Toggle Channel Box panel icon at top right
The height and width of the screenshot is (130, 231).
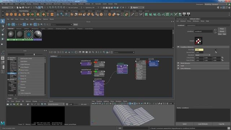(229, 8)
